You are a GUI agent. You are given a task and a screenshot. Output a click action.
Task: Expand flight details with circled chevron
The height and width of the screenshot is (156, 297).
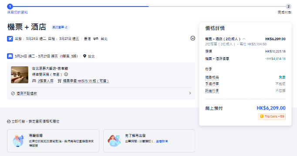pyautogui.click(x=192, y=38)
